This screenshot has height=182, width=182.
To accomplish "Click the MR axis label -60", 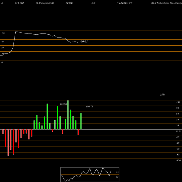I will [178, 149].
